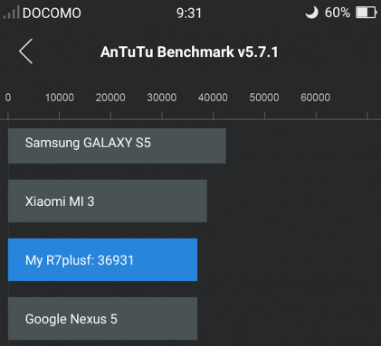Tap the 40000 axis label
This screenshot has width=381, height=346.
coord(213,98)
